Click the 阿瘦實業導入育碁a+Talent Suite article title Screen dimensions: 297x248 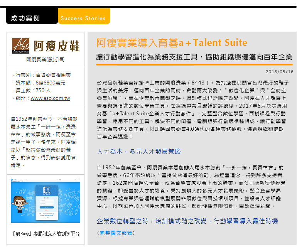pos(172,43)
